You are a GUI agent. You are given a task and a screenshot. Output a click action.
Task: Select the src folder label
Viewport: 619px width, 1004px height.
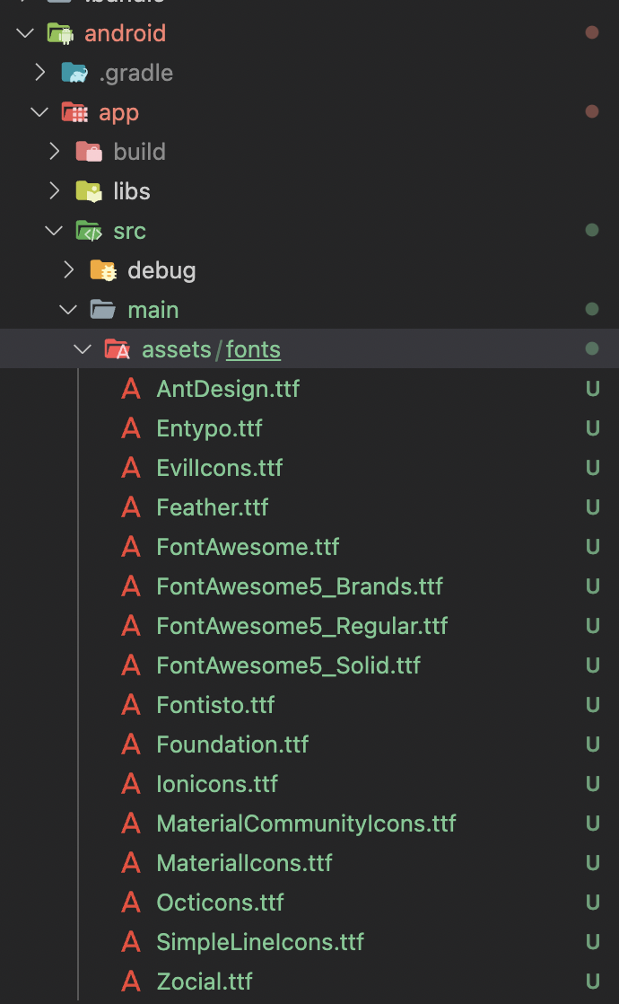(x=130, y=231)
